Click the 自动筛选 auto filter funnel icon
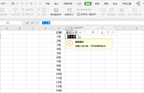The image size is (144, 93). point(15,10)
